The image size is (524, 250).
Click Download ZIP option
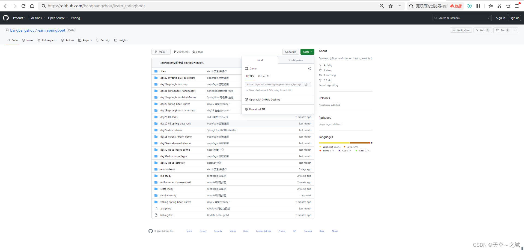click(x=255, y=109)
